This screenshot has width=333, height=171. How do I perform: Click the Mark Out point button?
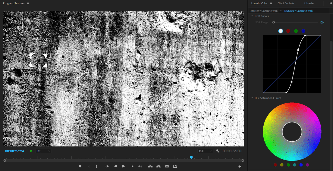point(97,166)
